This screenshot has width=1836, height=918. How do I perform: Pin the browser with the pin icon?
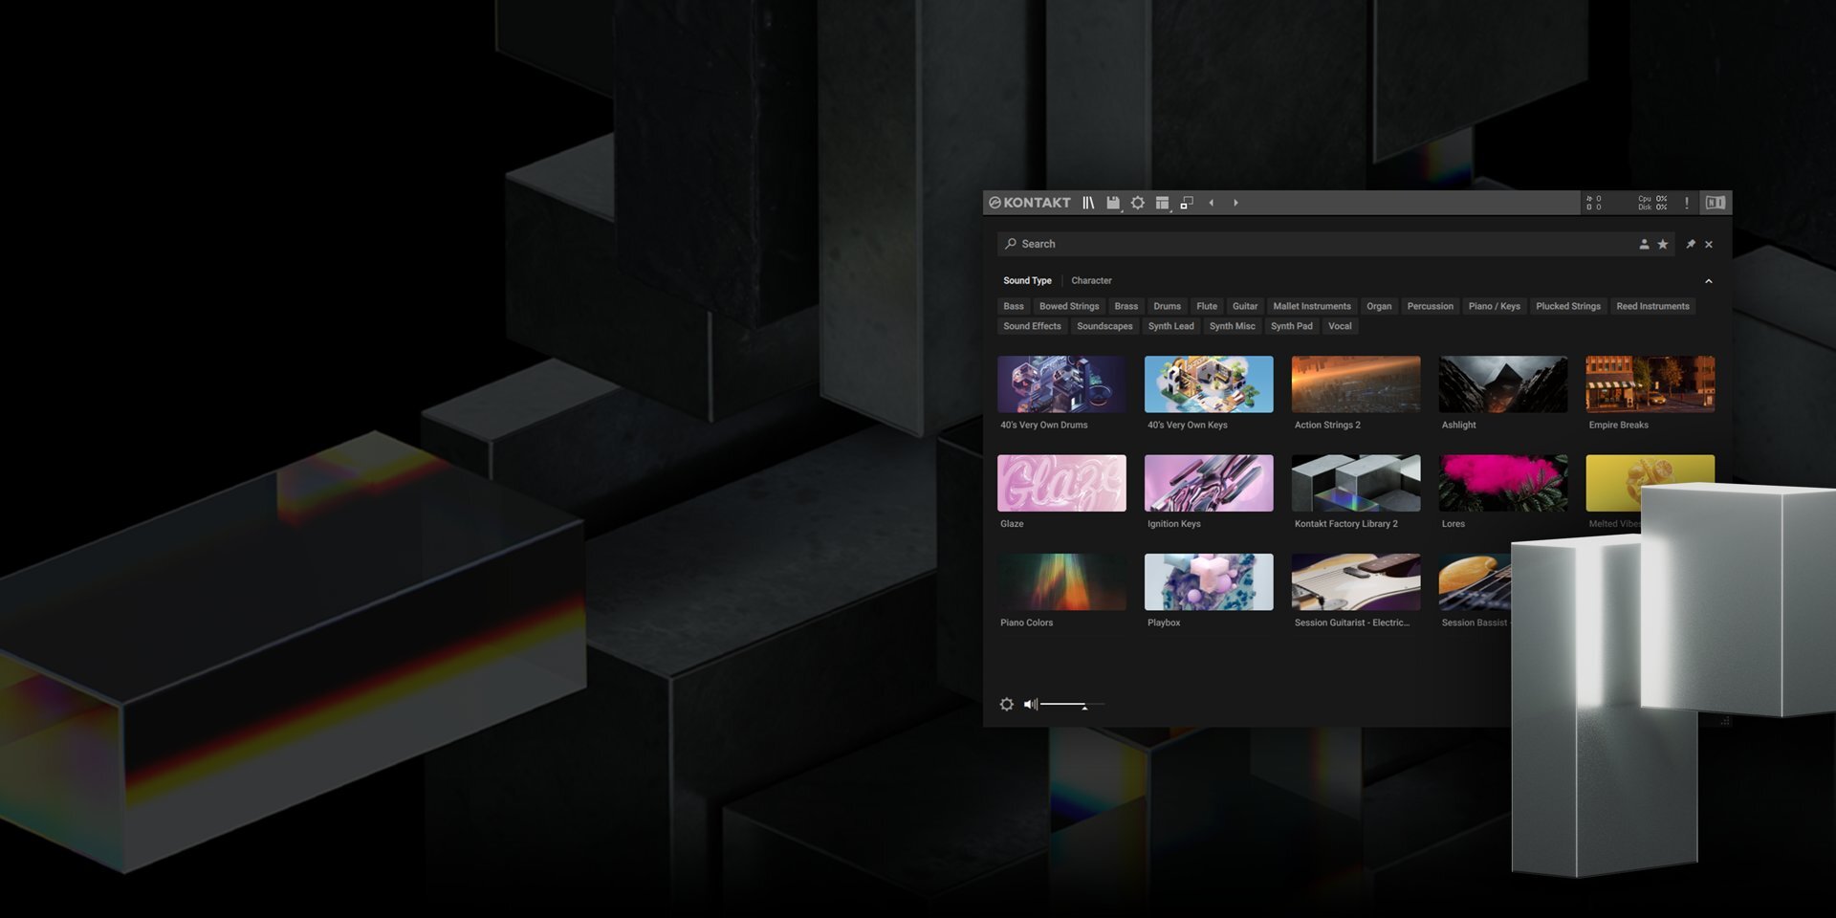[x=1691, y=245]
